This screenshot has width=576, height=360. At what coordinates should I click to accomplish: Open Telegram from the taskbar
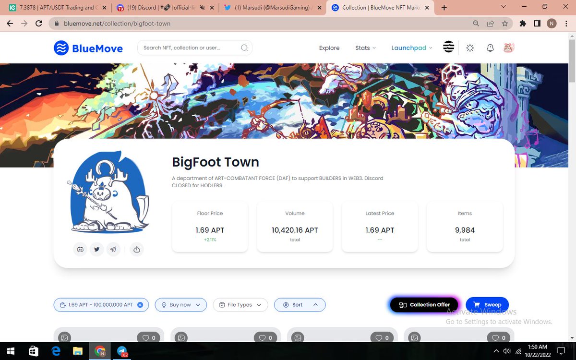(122, 351)
